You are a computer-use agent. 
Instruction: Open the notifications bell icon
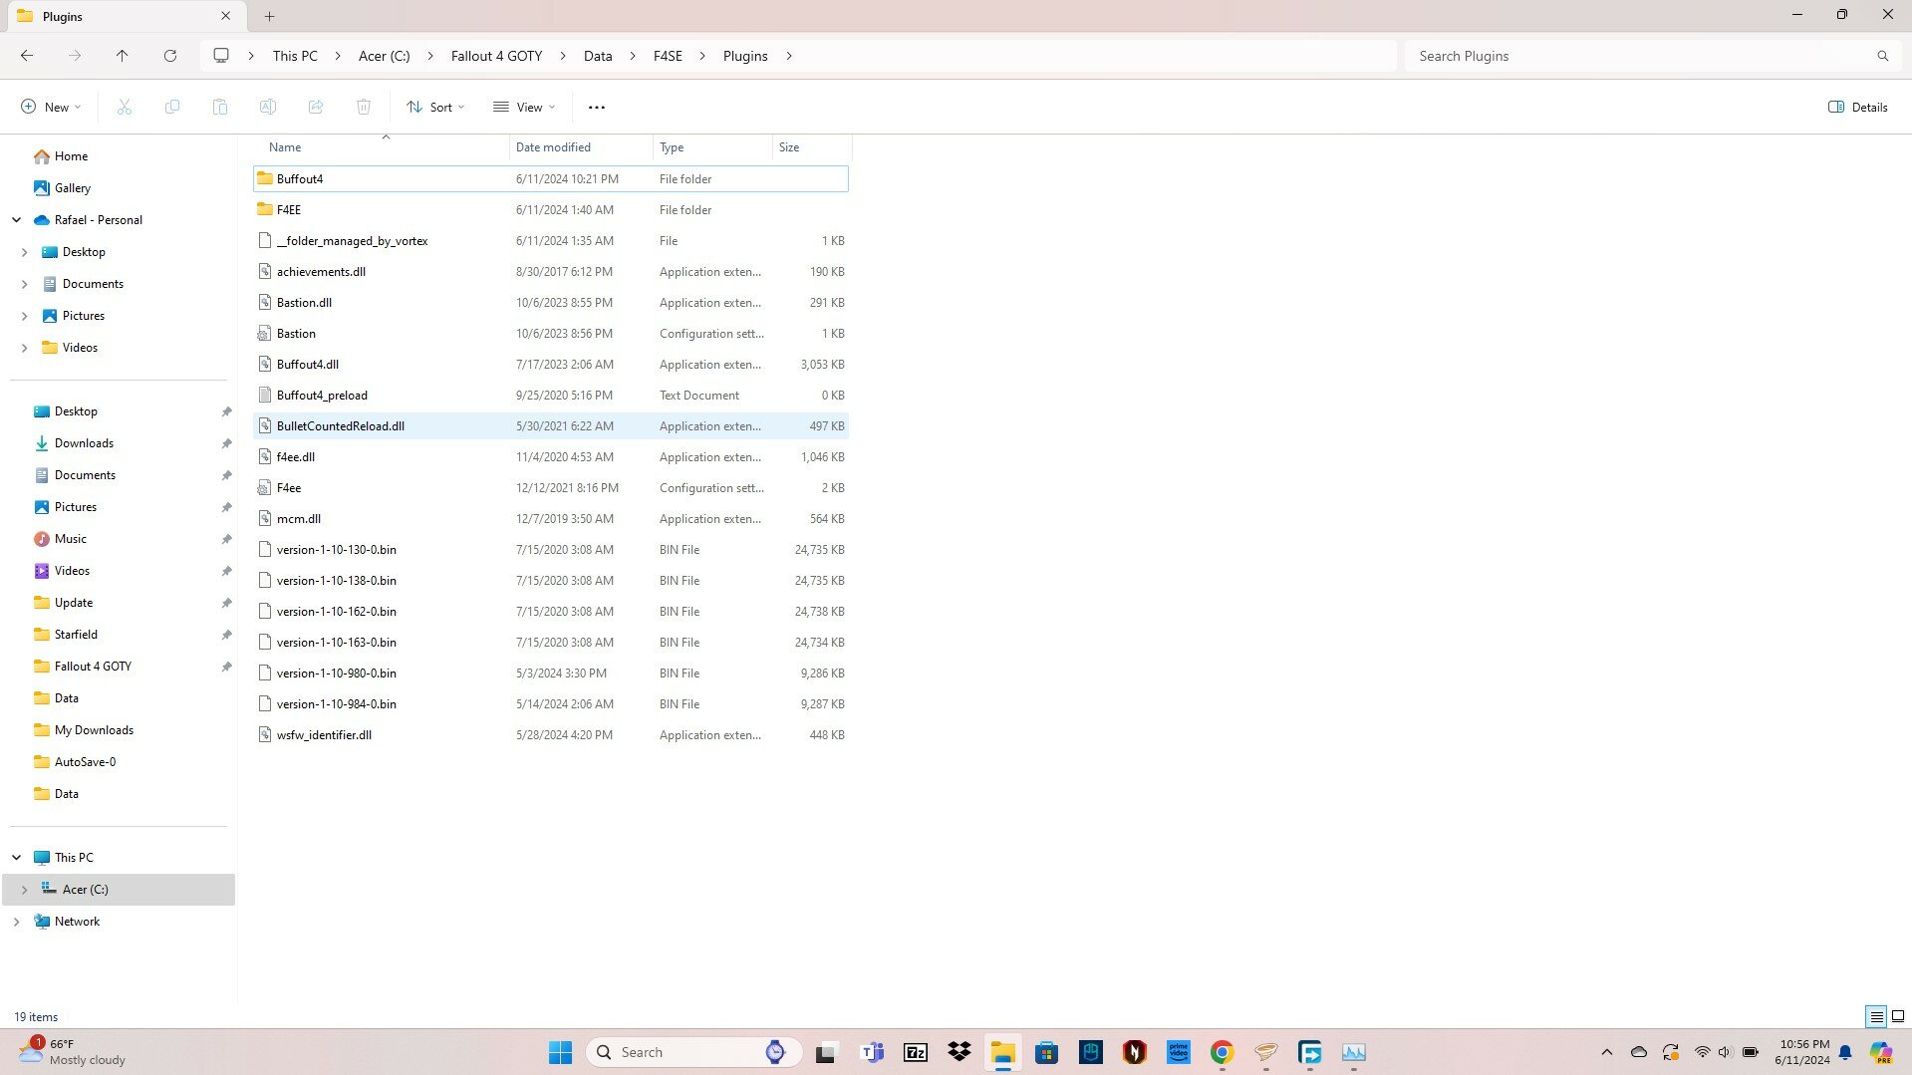1845,1052
